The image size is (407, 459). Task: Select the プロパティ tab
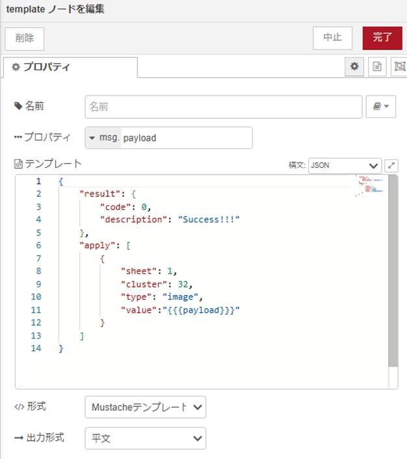coord(70,67)
